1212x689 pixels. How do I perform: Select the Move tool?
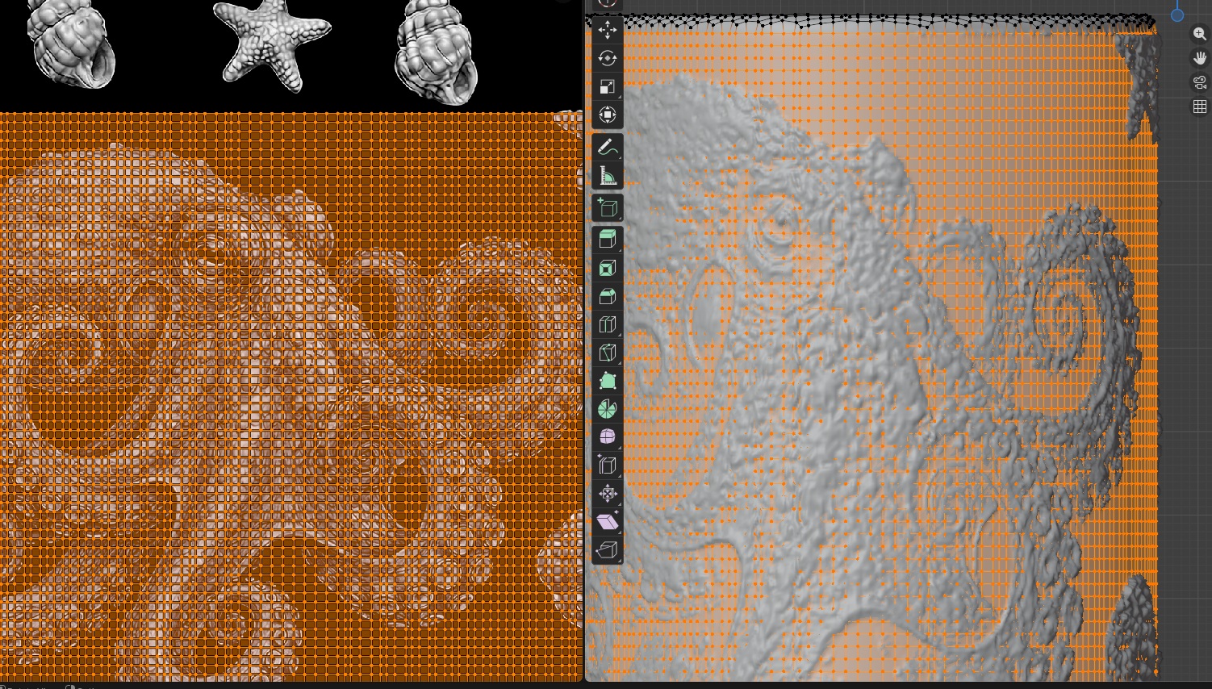click(x=607, y=30)
